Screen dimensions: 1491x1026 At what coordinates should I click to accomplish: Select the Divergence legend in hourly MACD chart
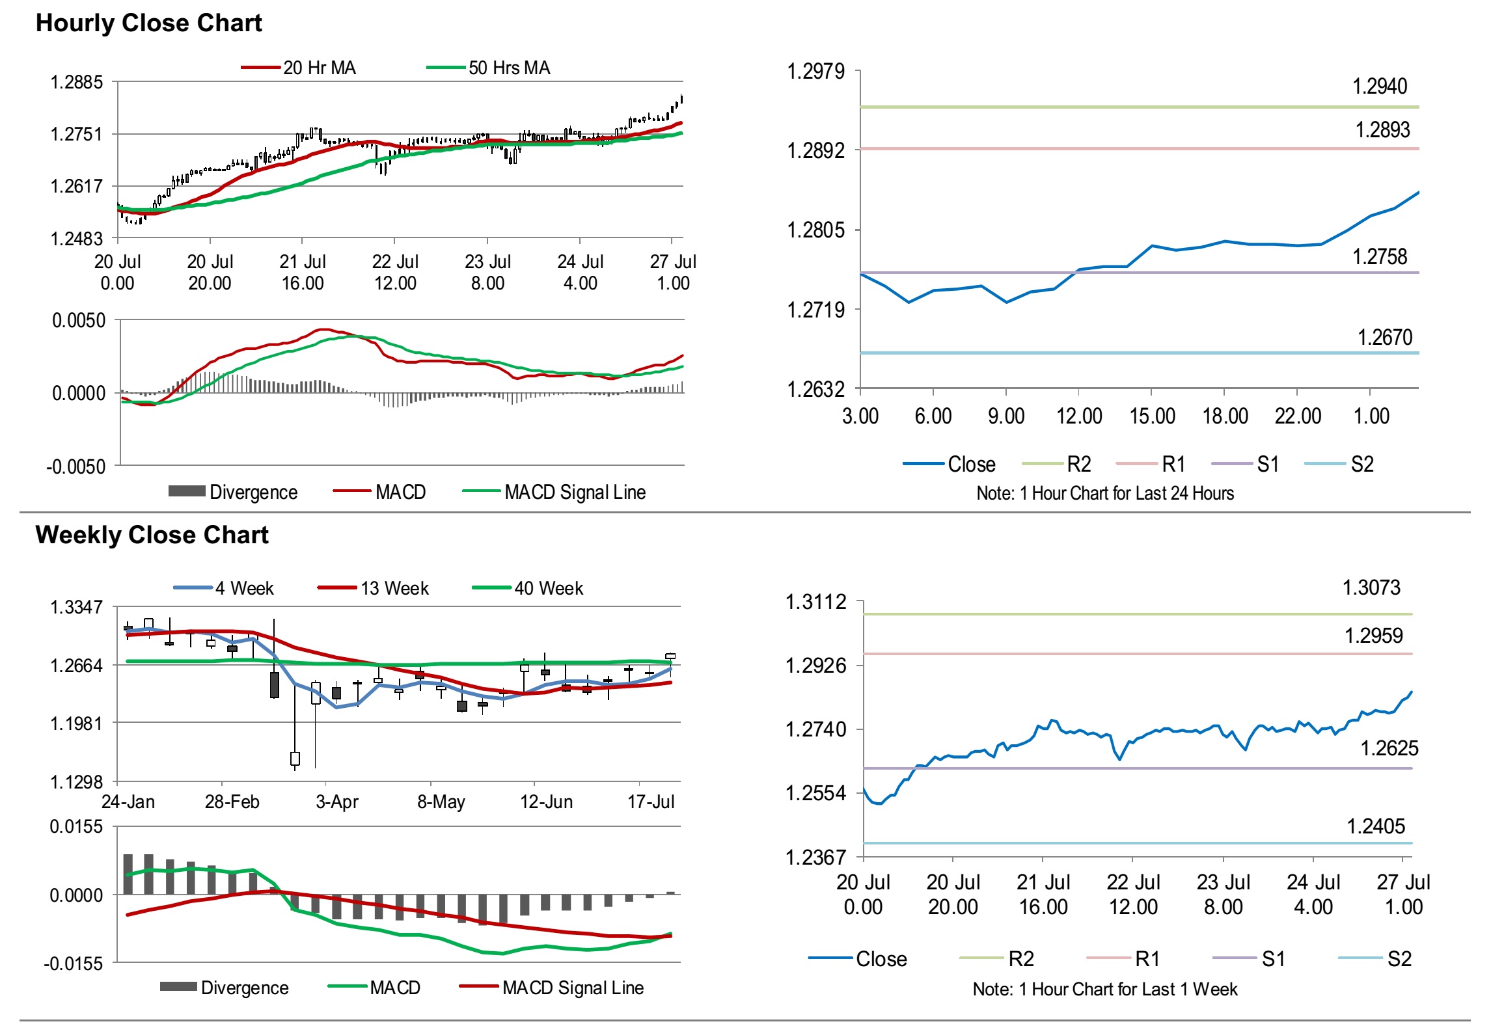[x=253, y=492]
